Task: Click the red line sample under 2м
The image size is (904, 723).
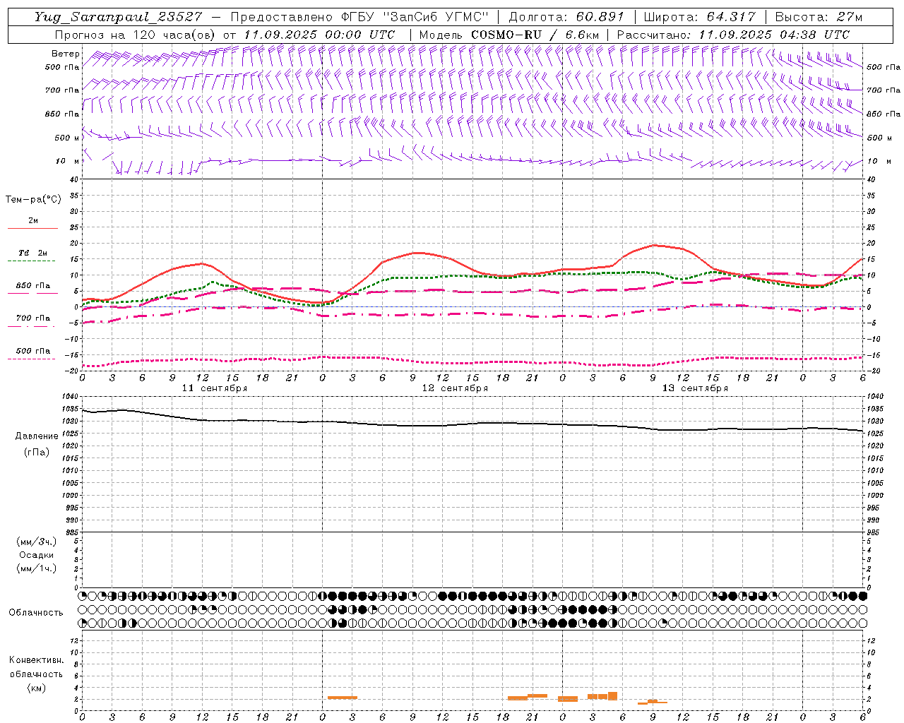Action: pos(32,228)
